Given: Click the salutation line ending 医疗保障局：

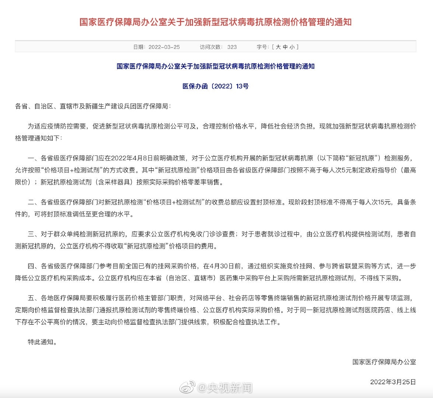Looking at the screenshot, I should (93, 106).
